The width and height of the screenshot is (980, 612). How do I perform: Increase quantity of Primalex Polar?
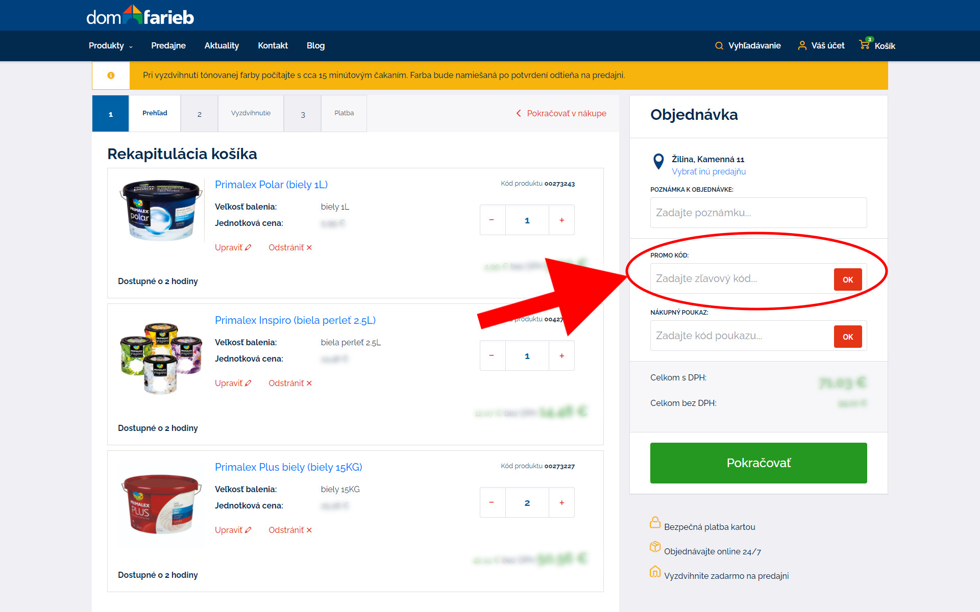(x=561, y=220)
